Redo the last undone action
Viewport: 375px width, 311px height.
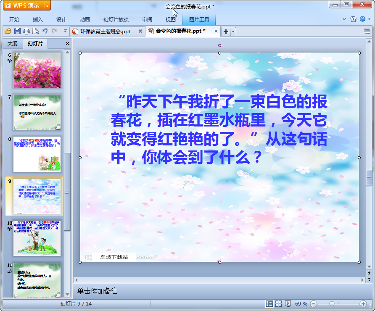pos(54,31)
